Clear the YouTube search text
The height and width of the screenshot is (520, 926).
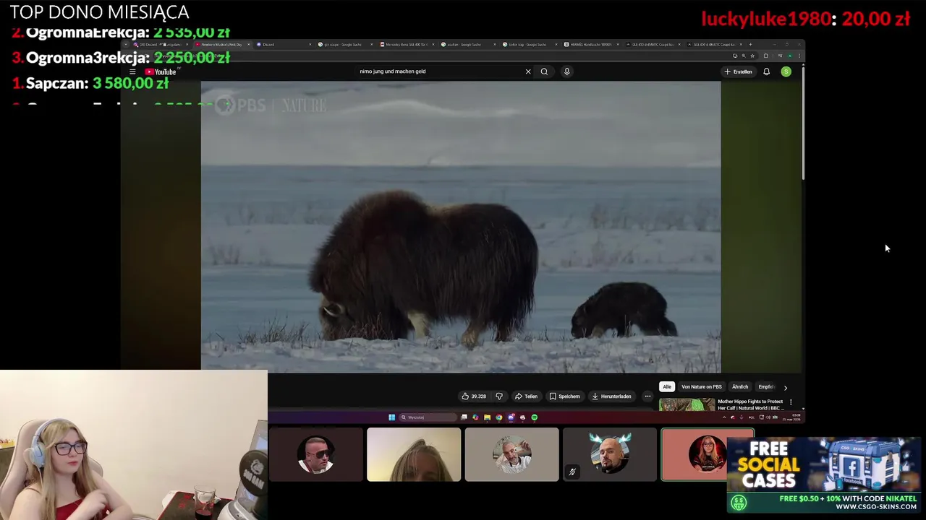point(528,71)
